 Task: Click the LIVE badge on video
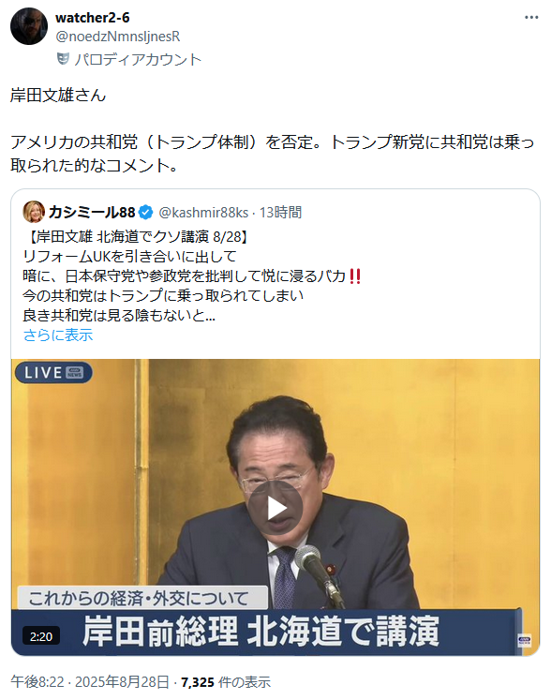click(53, 372)
